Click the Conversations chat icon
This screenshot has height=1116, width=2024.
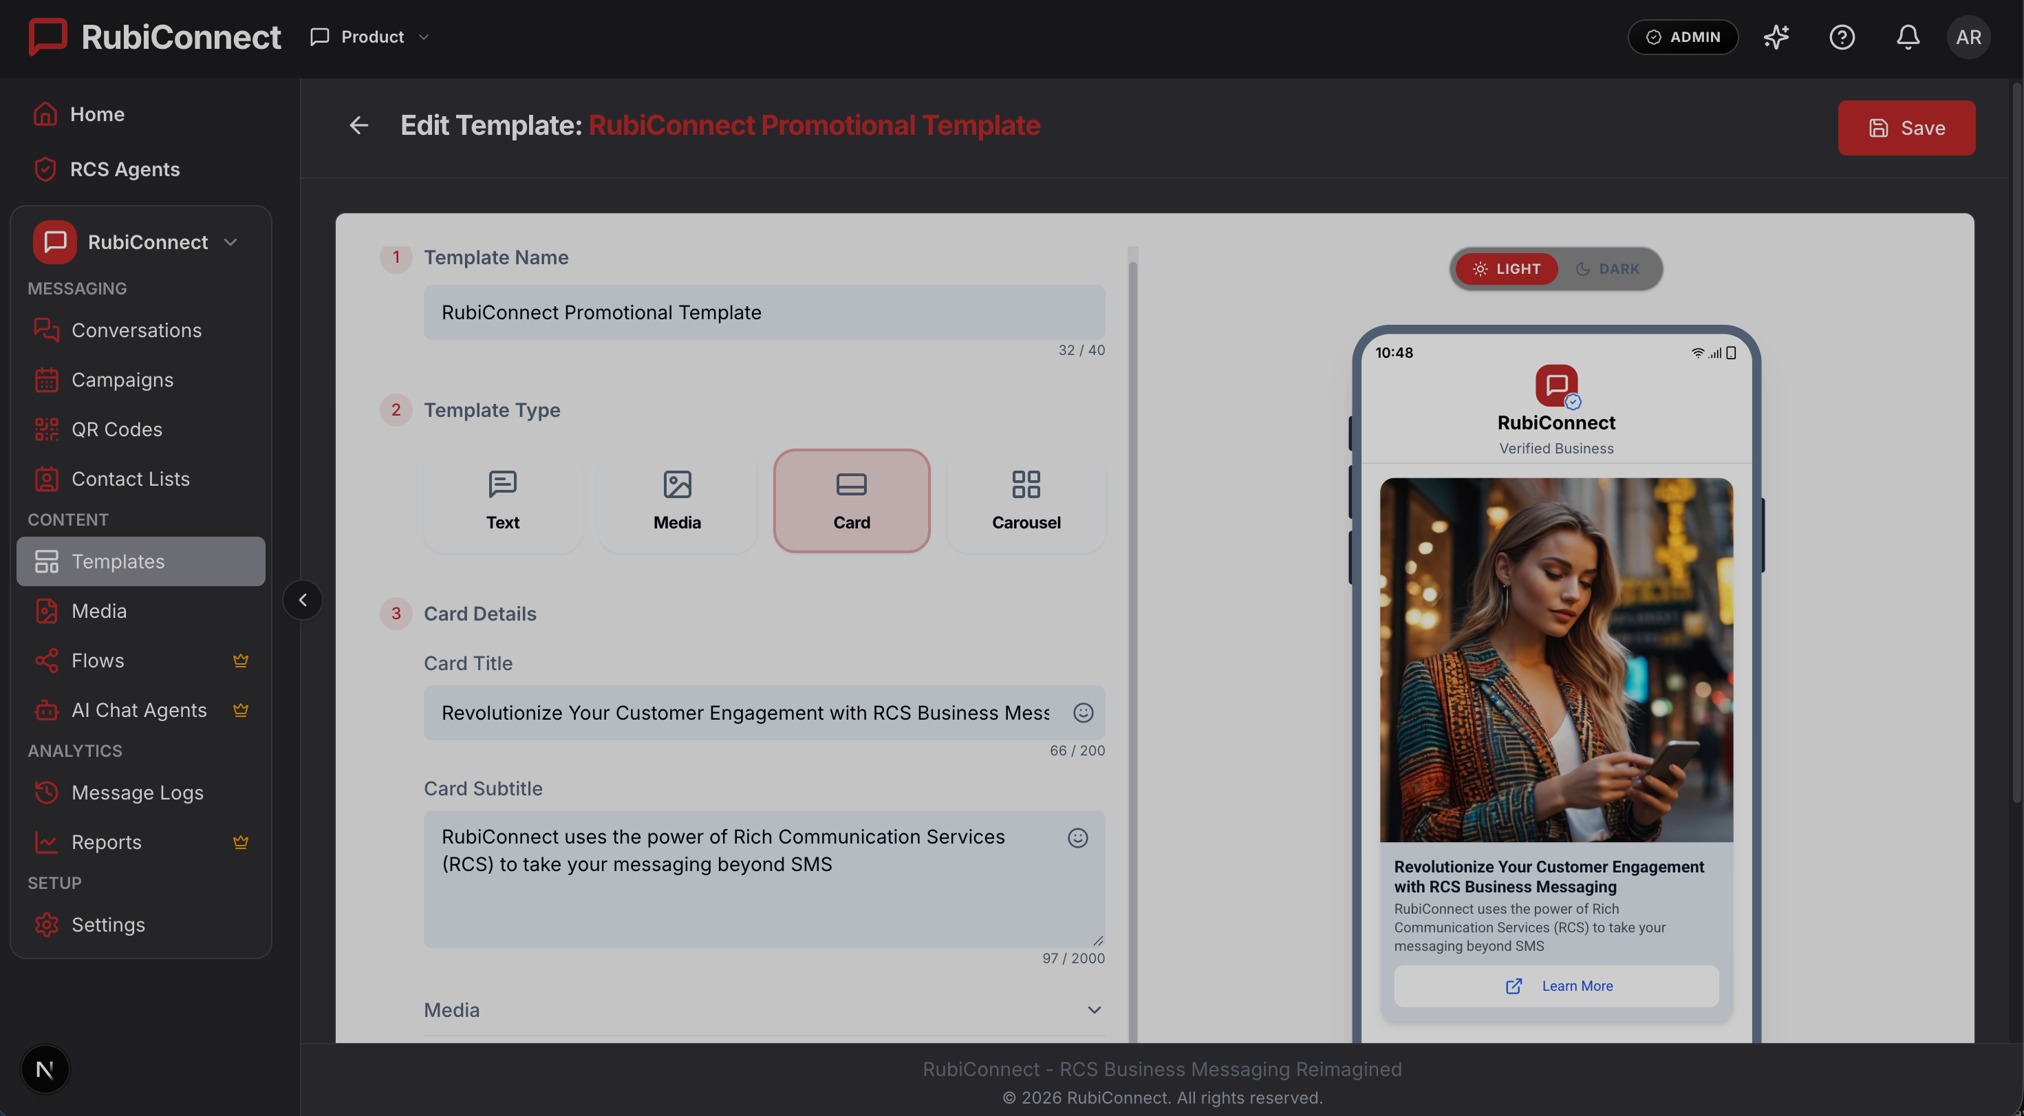[x=46, y=330]
